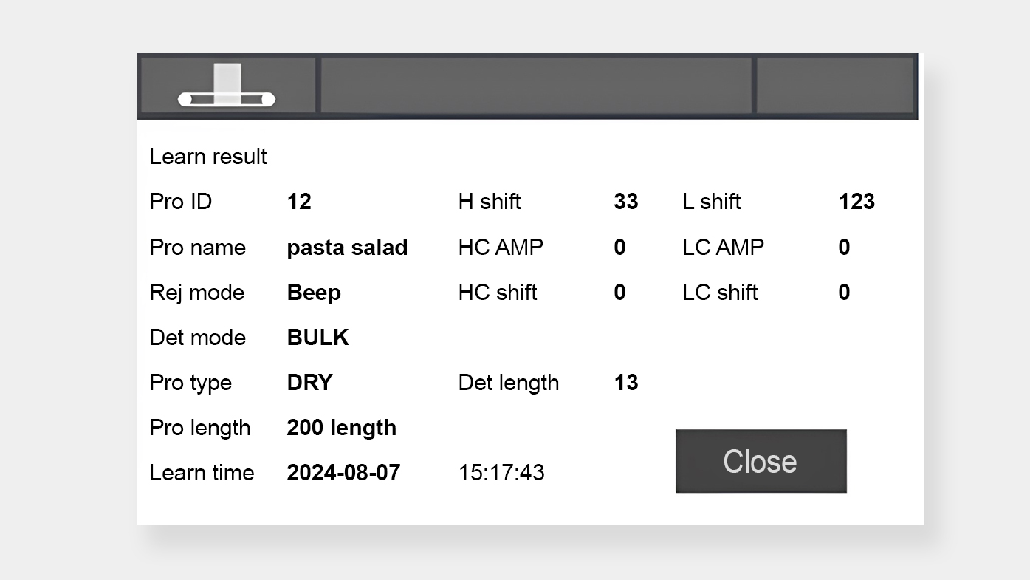
Task: Click the learn time 15:17:43
Action: (x=501, y=473)
